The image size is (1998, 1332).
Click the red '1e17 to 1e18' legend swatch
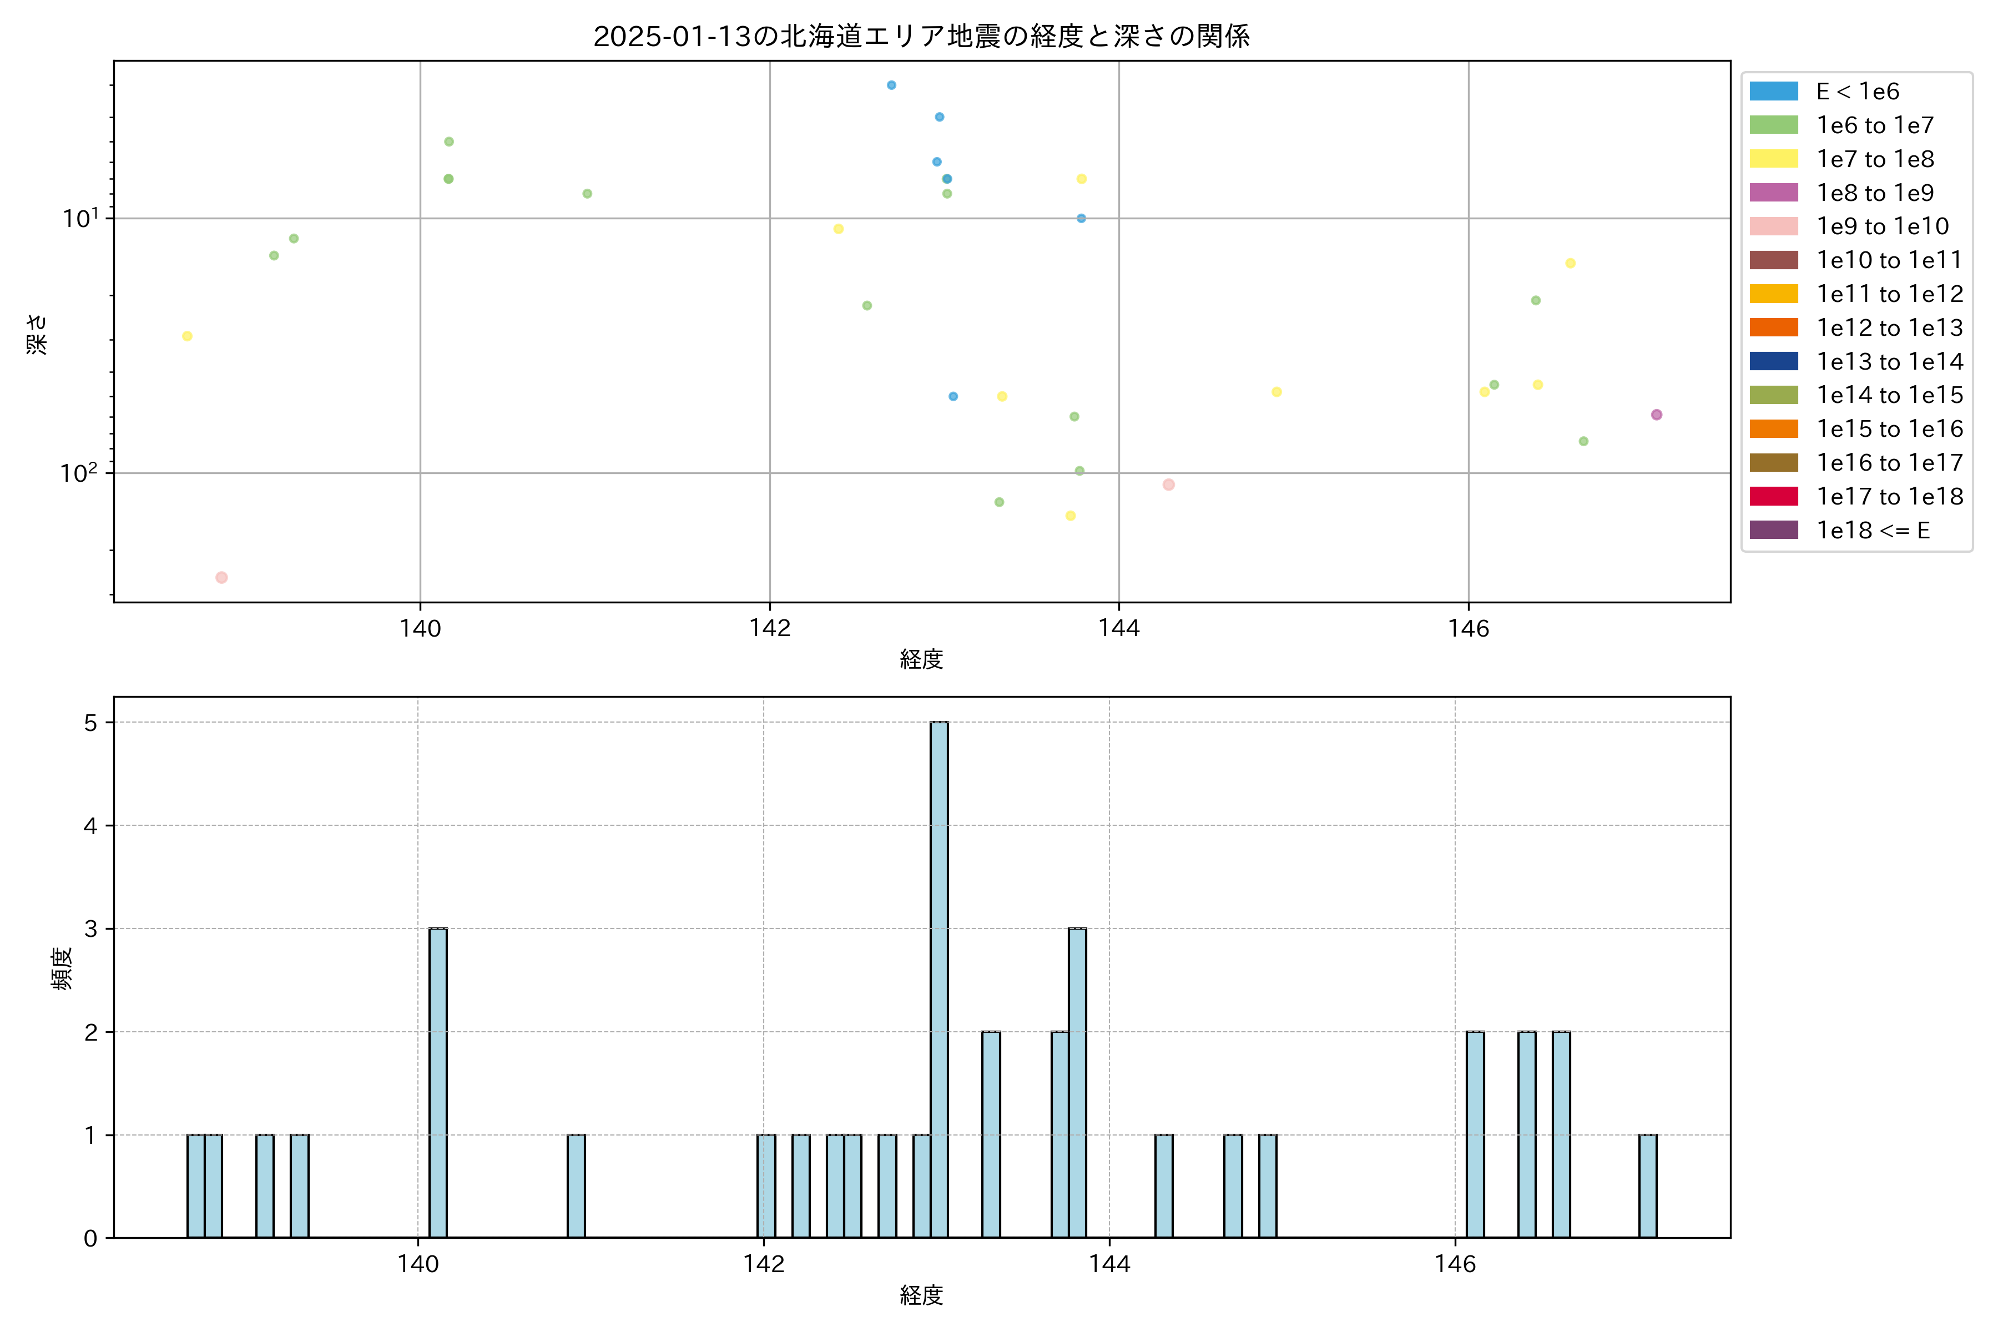tap(1773, 497)
